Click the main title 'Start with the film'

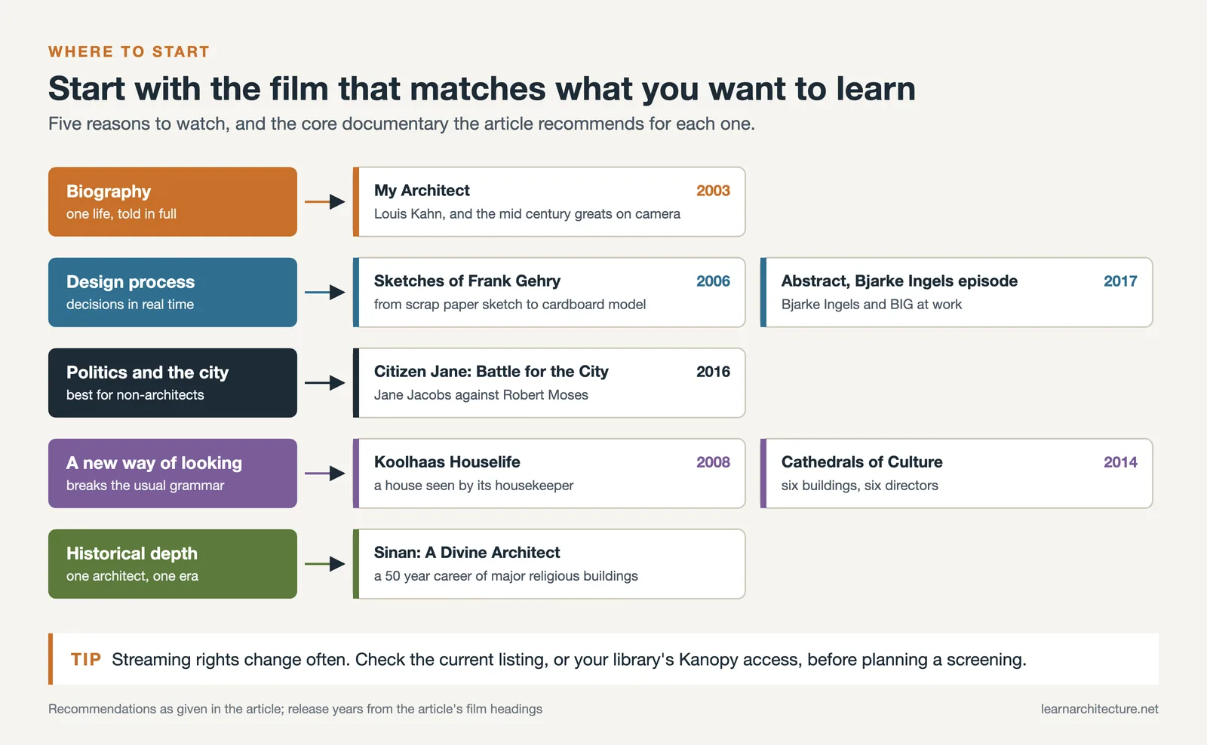[482, 89]
